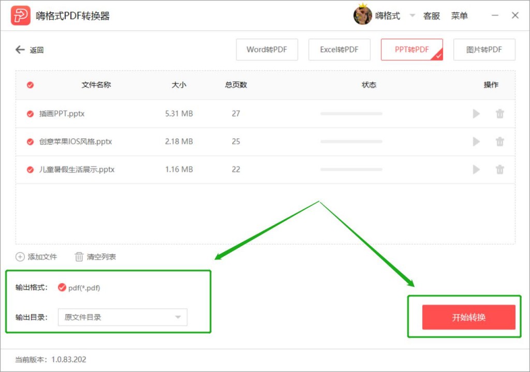Click the version text 1.0.83.202
The image size is (530, 372).
pos(69,360)
